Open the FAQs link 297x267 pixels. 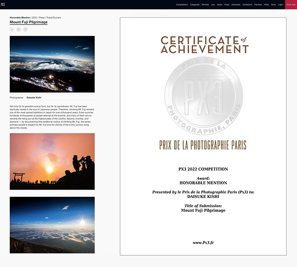(x=266, y=4)
